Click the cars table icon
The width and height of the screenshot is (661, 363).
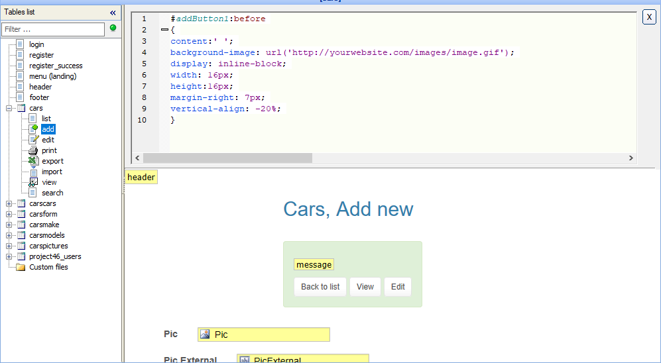click(x=21, y=108)
